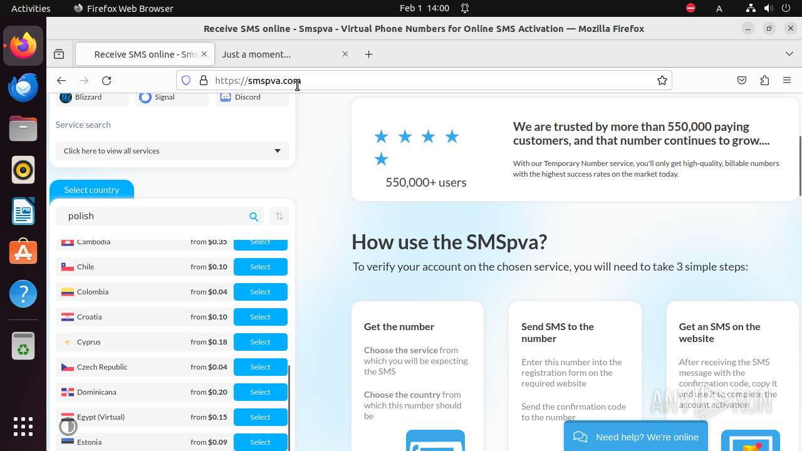Screen dimensions: 802x451
Task: Click the 'Get an SMS on the website' title
Action: 719,333
